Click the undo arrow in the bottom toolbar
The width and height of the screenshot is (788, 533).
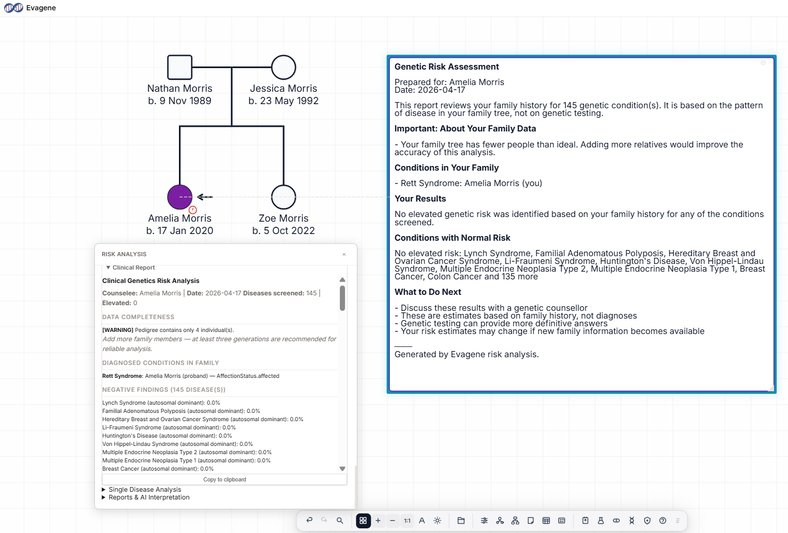point(309,521)
